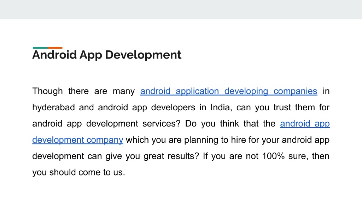Click the text "you should come to us."
This screenshot has height=203, width=362.
78,172
